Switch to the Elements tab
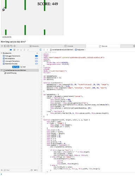 point(34,46)
